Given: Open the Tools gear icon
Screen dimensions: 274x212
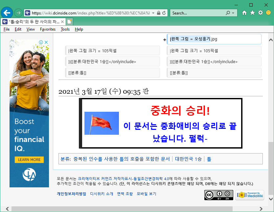Looking at the screenshot, I should click(x=260, y=13).
